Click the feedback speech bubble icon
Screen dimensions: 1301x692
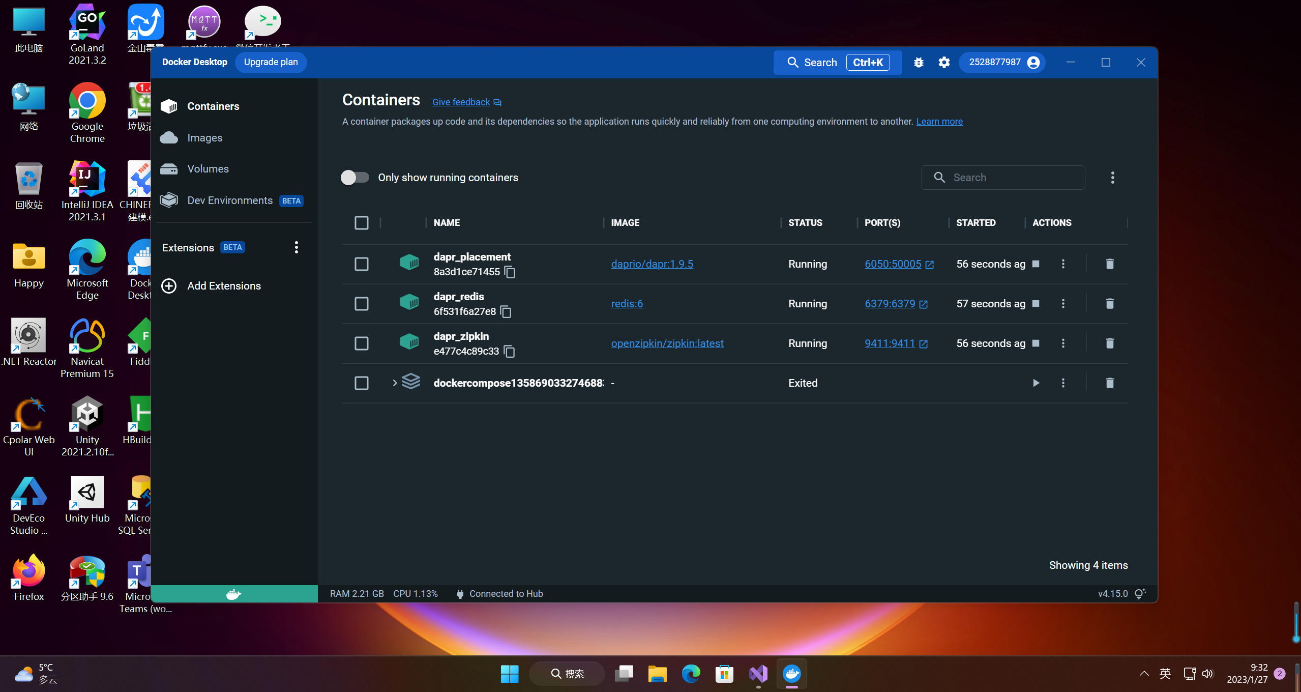497,103
